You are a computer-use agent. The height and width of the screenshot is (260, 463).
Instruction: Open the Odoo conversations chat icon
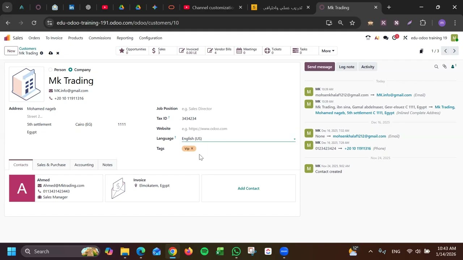coord(386,38)
